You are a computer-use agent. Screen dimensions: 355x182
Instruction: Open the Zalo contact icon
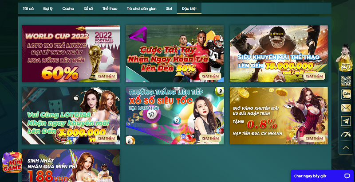tap(346, 94)
